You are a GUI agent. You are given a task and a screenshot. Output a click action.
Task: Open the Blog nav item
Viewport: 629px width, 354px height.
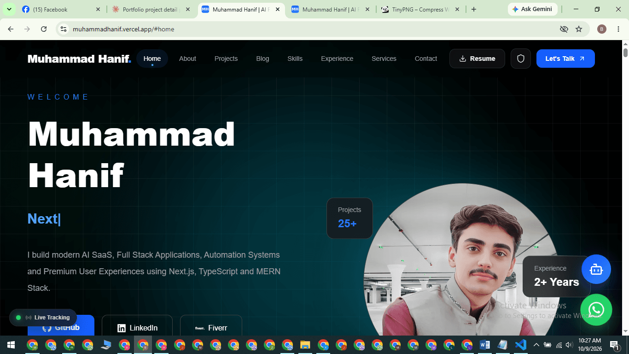pos(262,59)
